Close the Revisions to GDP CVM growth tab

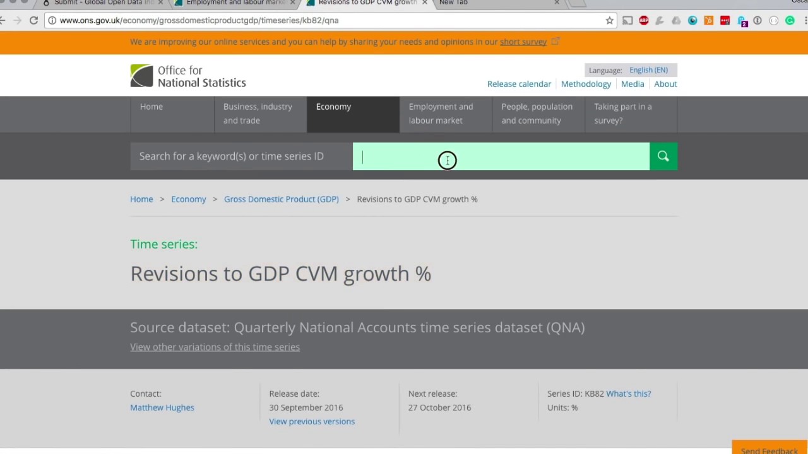(x=424, y=3)
